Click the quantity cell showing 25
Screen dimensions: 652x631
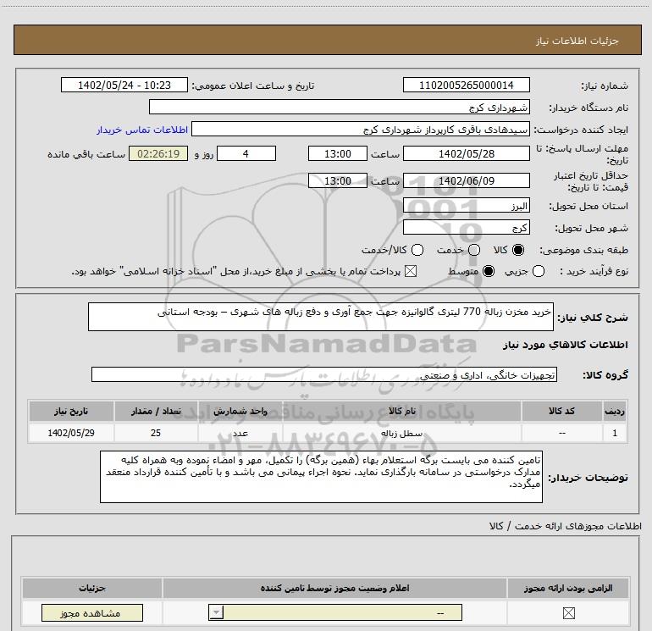(x=156, y=433)
